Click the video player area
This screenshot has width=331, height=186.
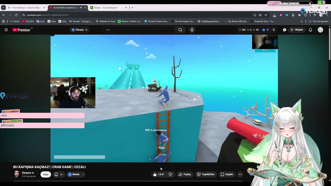pyautogui.click(x=164, y=98)
